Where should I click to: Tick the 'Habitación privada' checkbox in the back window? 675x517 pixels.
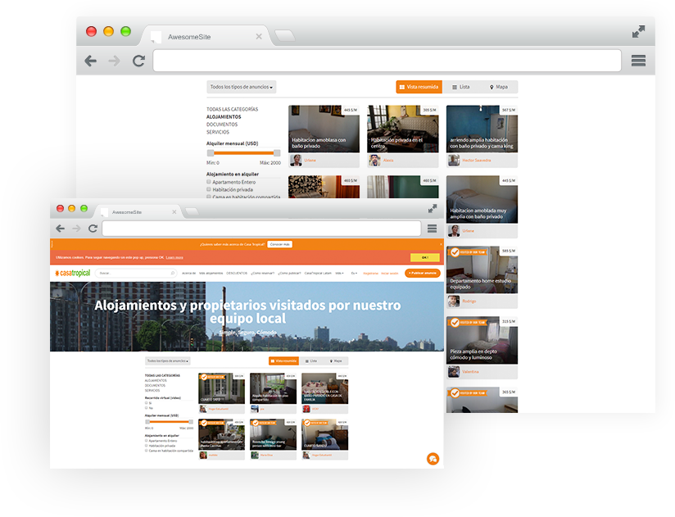209,189
